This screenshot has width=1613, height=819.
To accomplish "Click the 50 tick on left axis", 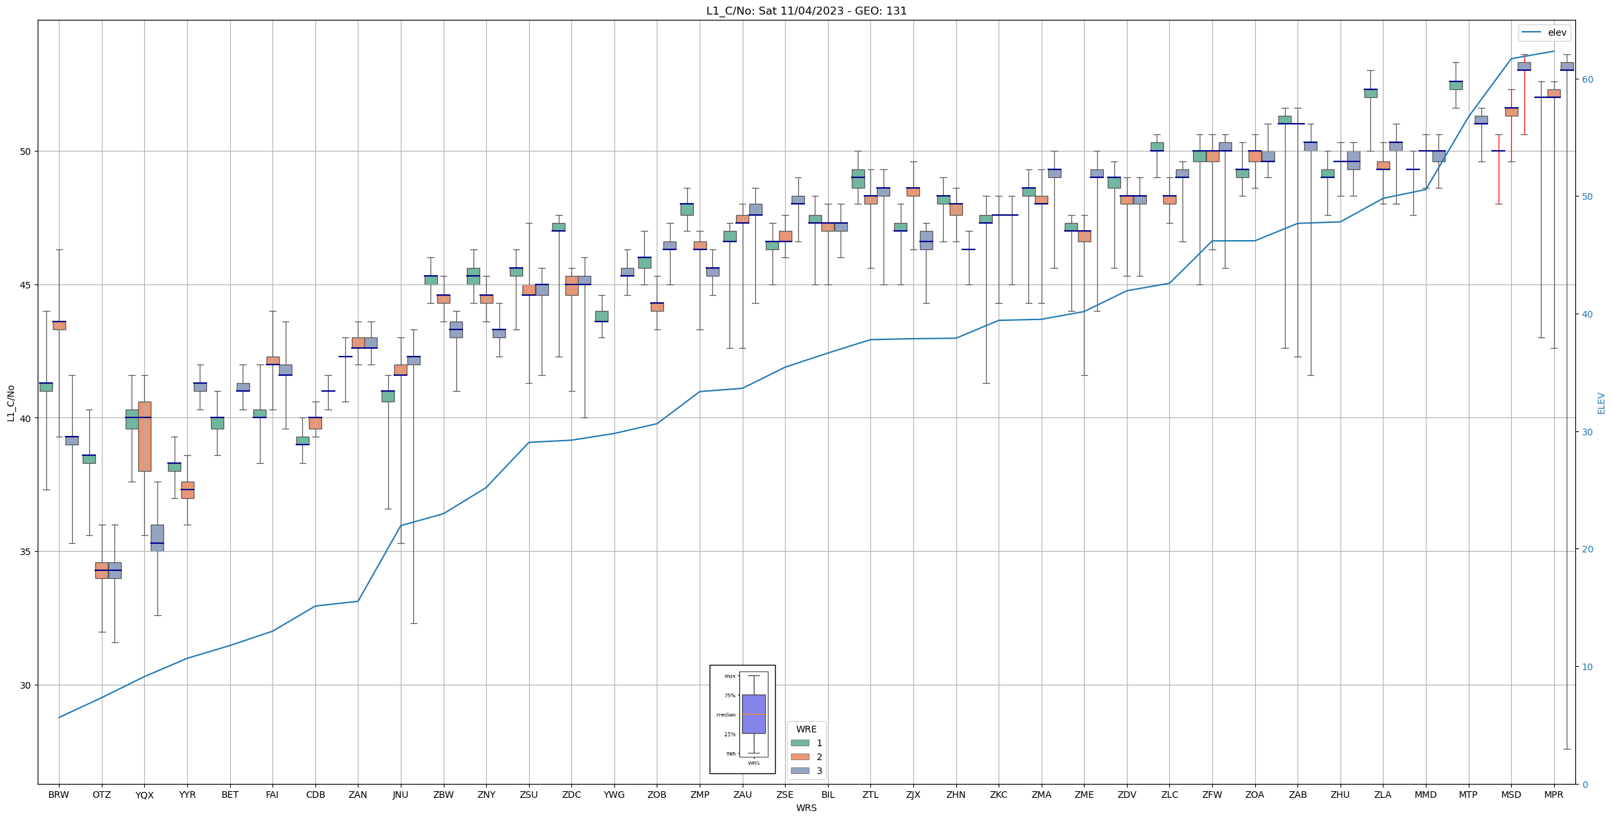I will pyautogui.click(x=26, y=151).
